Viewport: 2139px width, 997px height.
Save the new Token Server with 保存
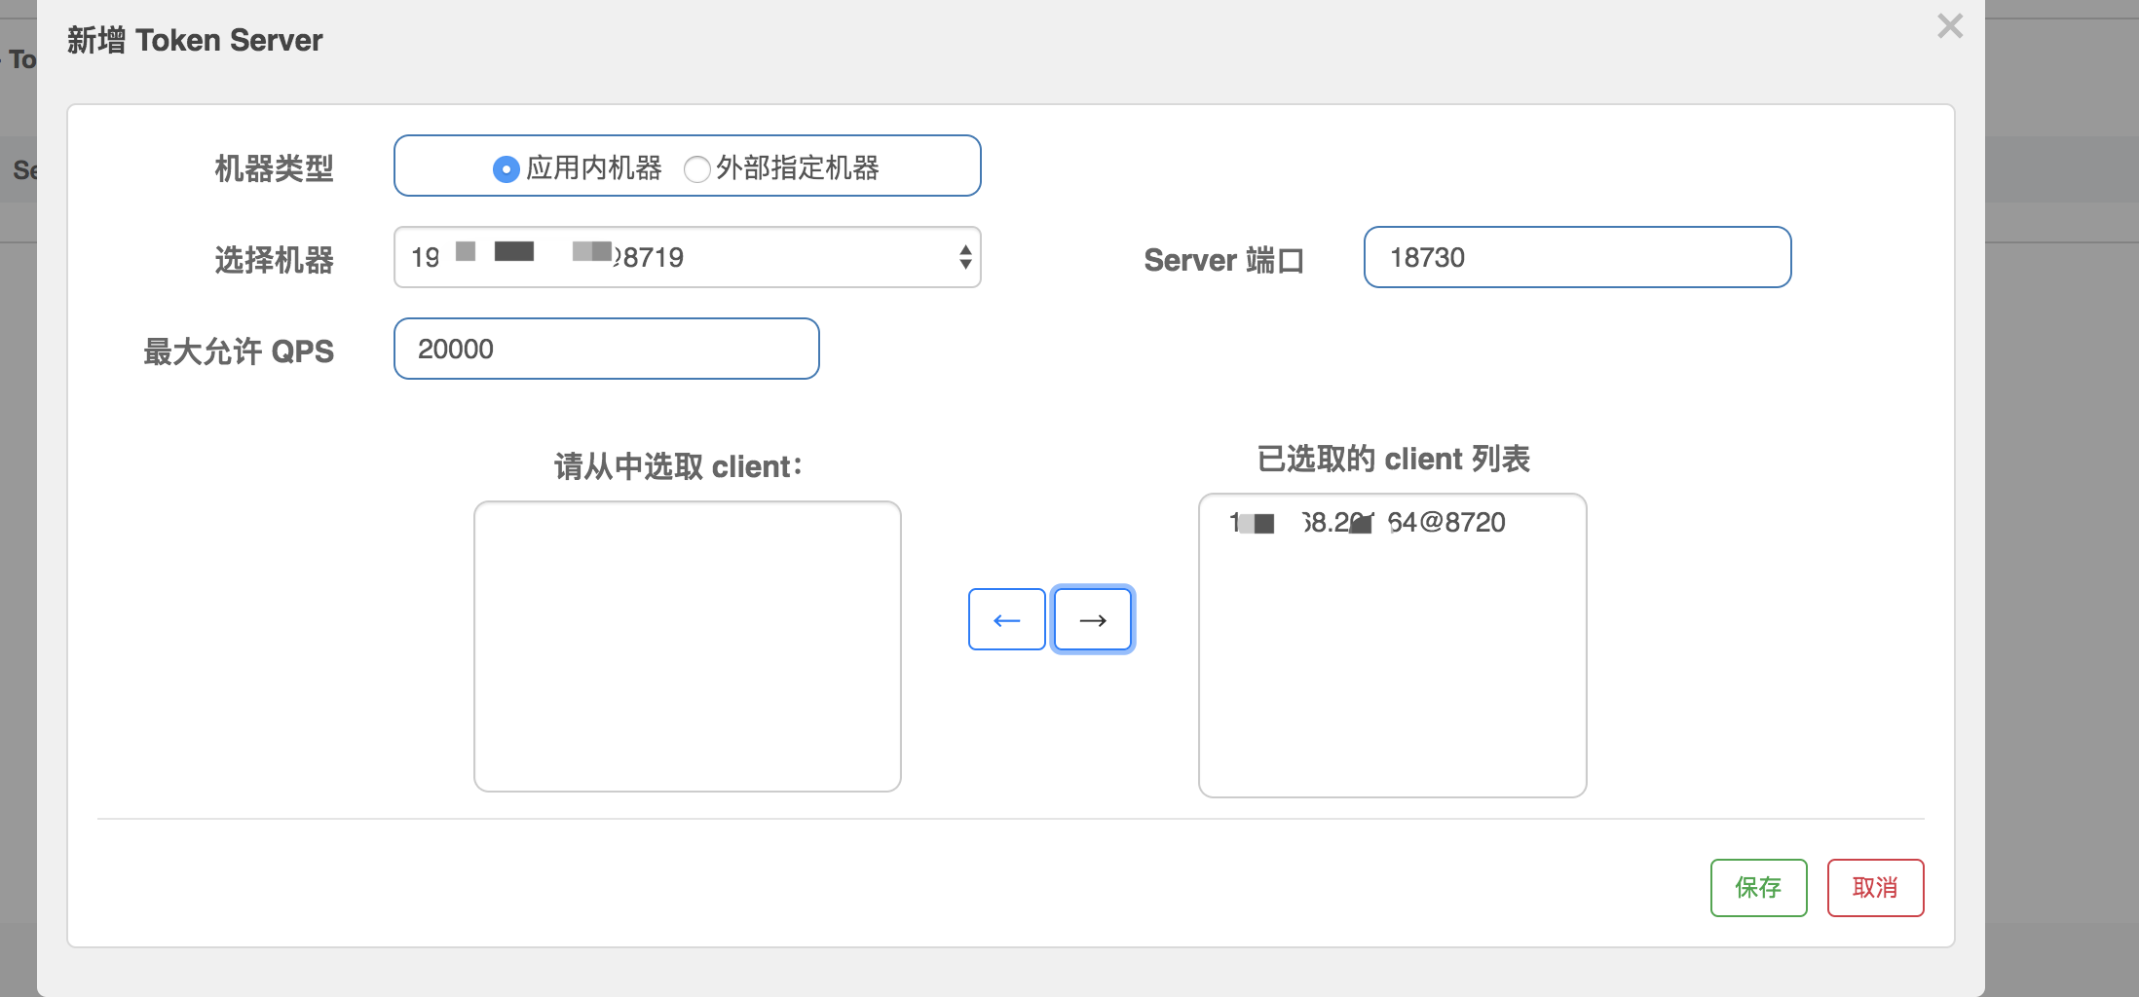1758,887
